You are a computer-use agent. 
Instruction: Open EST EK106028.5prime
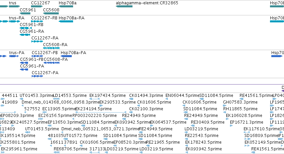(x=244, y=116)
